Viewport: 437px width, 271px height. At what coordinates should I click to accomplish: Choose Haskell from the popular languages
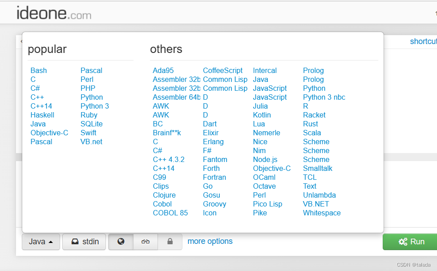coord(42,115)
